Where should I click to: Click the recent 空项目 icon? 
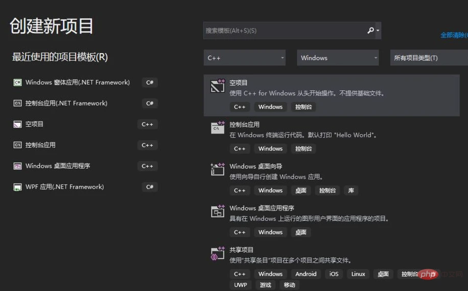17,124
